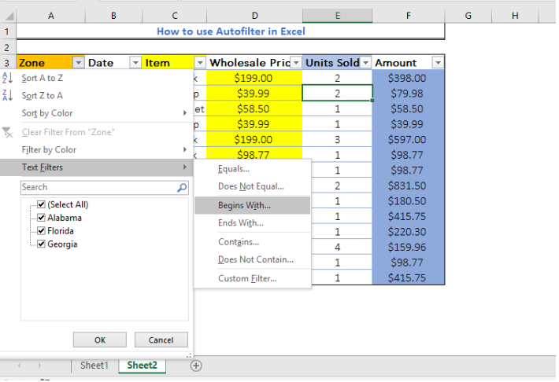Select Does Not Equal... filter
This screenshot has width=559, height=382.
(252, 186)
